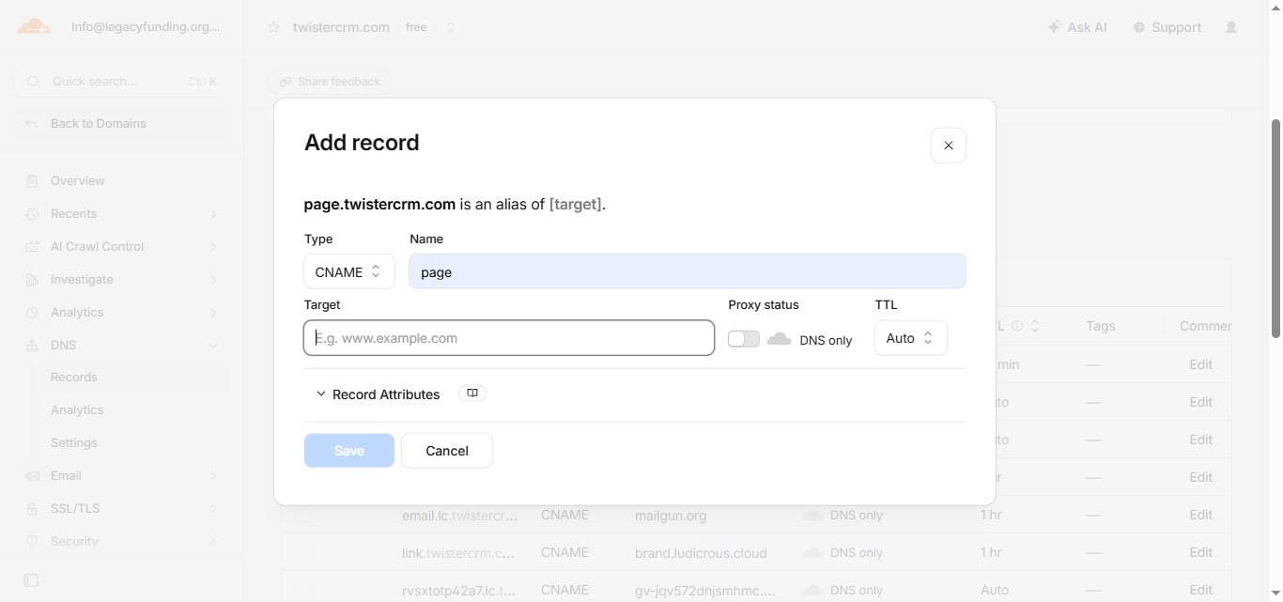The height and width of the screenshot is (602, 1283).
Task: Open the Record Attributes documentation book icon
Action: pos(472,394)
